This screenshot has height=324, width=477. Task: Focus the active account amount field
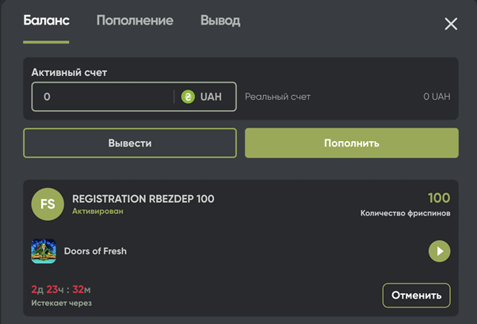(103, 97)
